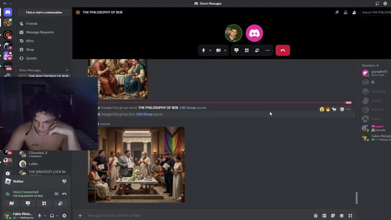
Task: Open soundboard from call controls
Action: (257, 50)
